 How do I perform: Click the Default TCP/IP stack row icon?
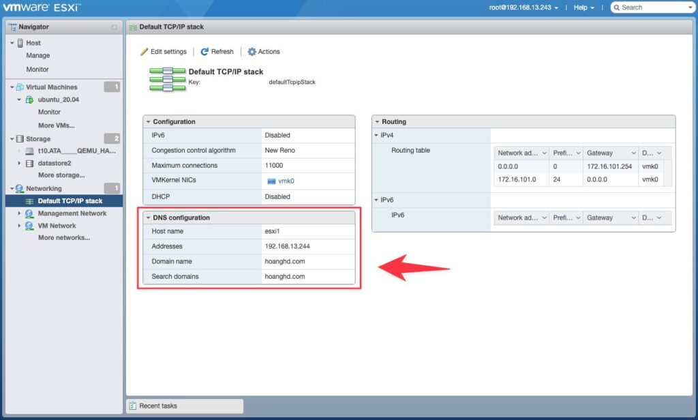(30, 201)
